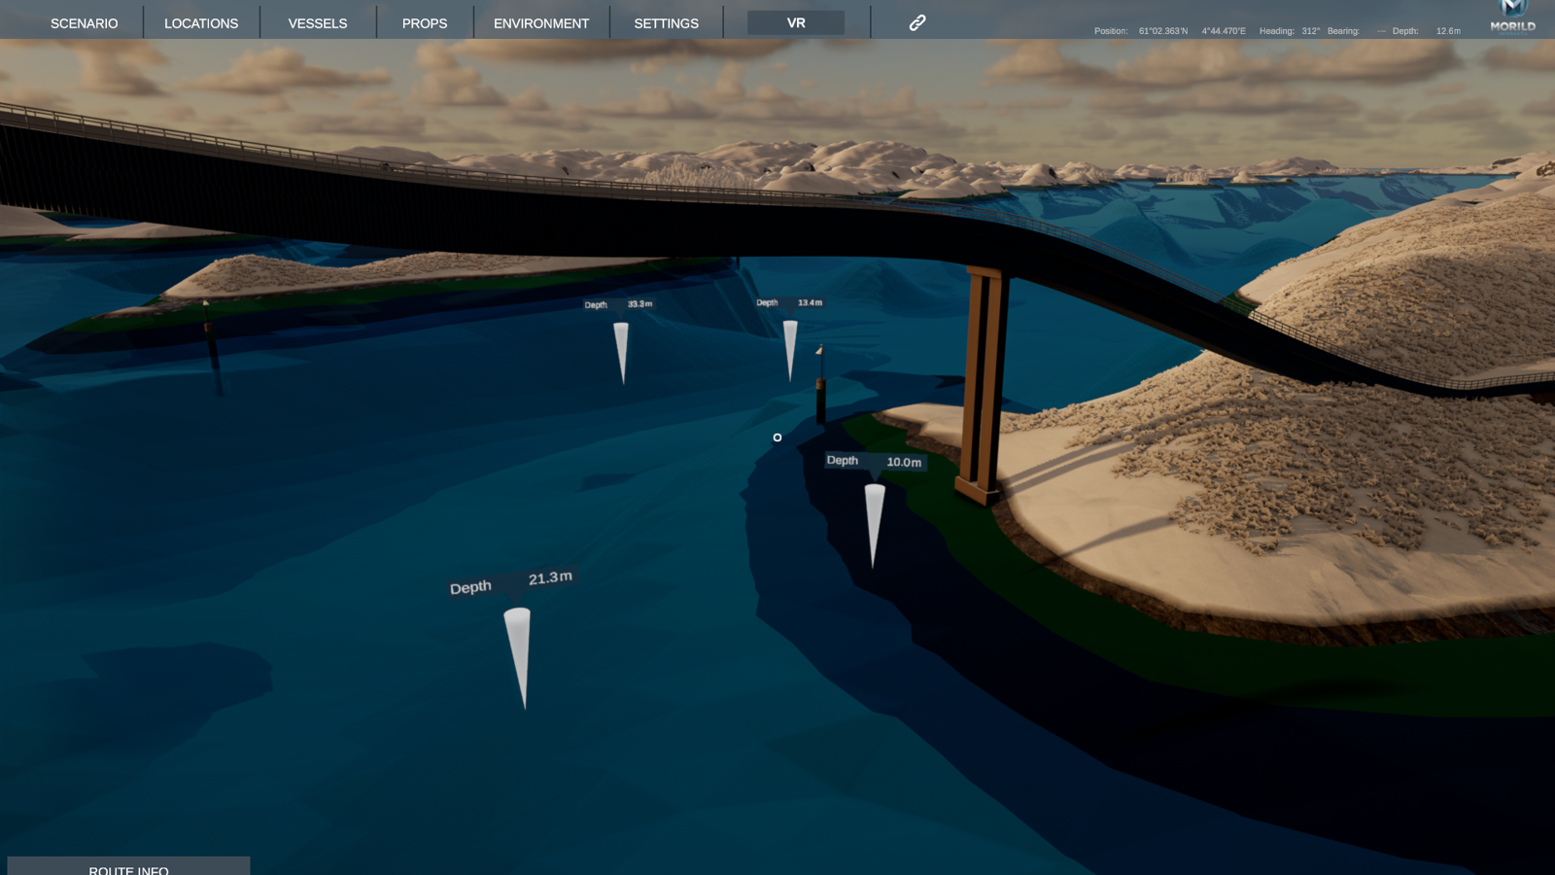Viewport: 1555px width, 875px height.
Task: Select the 33.3m depth marker cone
Action: click(622, 353)
